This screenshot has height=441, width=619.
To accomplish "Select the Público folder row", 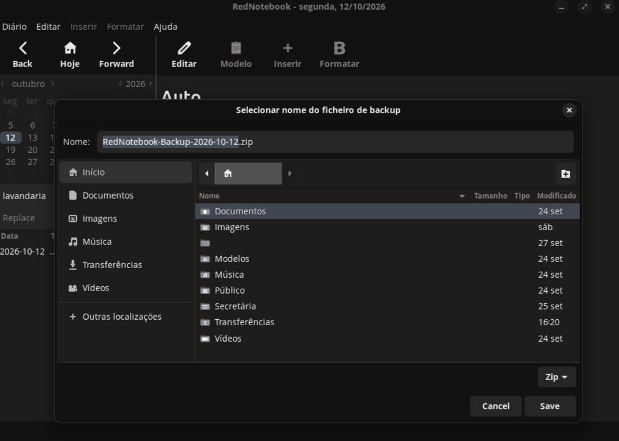I will click(x=387, y=290).
